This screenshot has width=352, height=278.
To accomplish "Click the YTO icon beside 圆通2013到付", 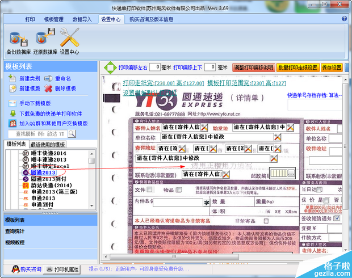I will (26, 179).
